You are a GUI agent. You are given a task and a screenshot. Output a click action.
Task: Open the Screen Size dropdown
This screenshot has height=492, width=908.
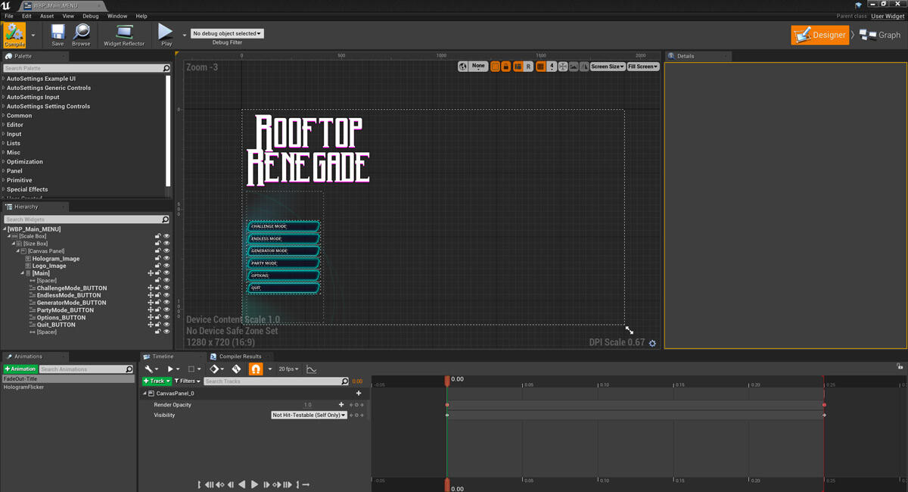point(607,67)
